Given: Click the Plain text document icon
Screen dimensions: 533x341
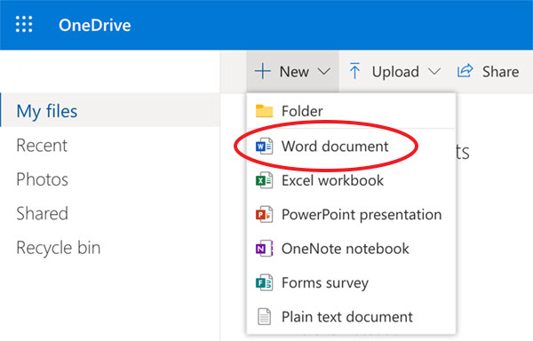Looking at the screenshot, I should (x=264, y=316).
